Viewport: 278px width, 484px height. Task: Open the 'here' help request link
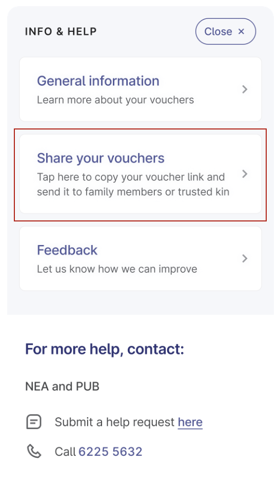tap(190, 422)
